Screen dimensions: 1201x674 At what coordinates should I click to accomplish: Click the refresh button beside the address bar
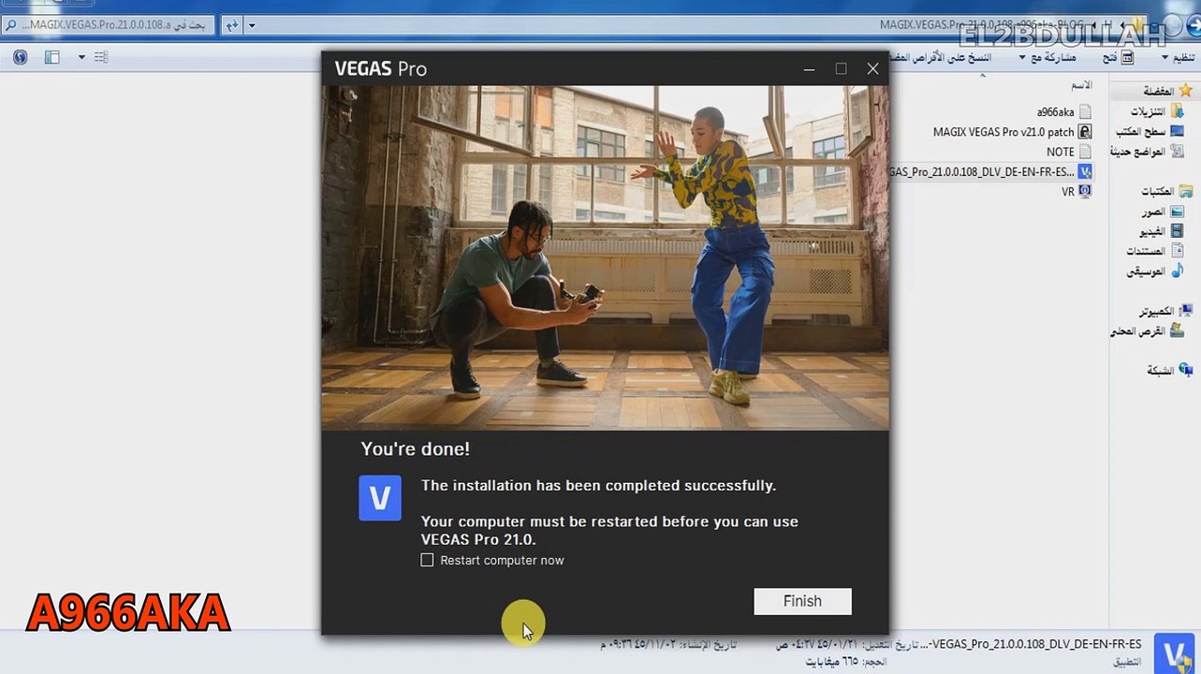(x=231, y=25)
